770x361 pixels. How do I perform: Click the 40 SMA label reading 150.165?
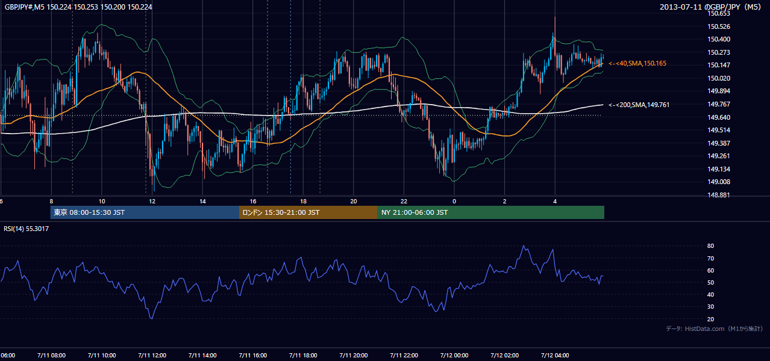click(x=637, y=63)
